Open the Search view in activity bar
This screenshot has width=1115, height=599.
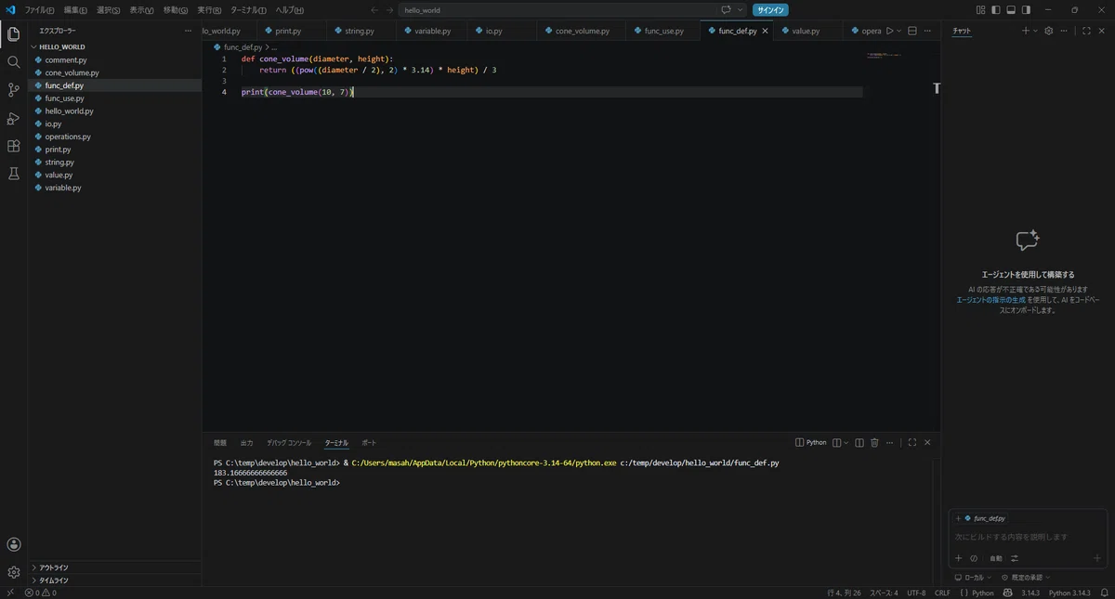pyautogui.click(x=13, y=62)
